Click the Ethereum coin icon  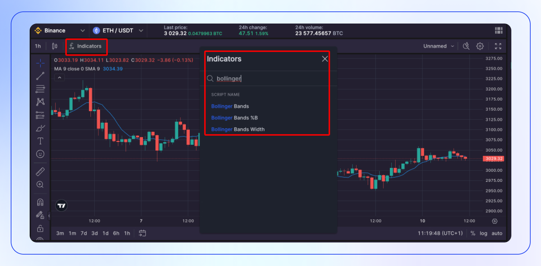click(x=96, y=31)
